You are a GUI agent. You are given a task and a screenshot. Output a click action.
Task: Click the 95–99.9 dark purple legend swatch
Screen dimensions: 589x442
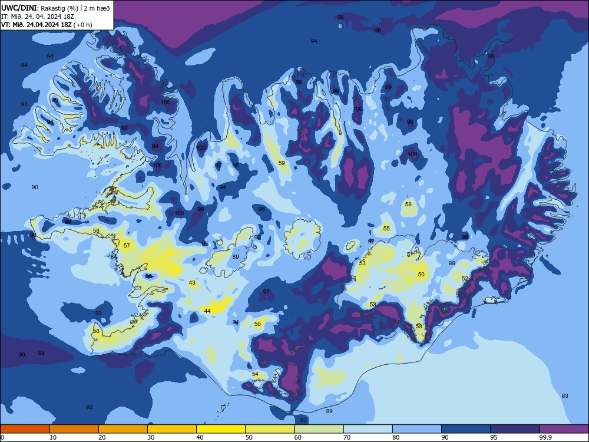515,429
